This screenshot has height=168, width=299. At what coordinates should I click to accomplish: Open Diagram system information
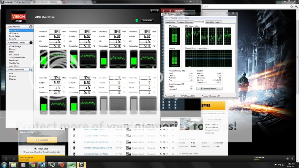[x=13, y=79]
